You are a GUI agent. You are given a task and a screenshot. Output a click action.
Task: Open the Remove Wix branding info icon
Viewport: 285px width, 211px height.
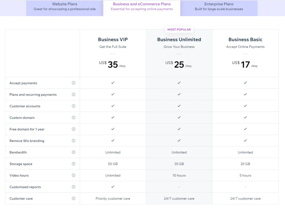point(73,140)
